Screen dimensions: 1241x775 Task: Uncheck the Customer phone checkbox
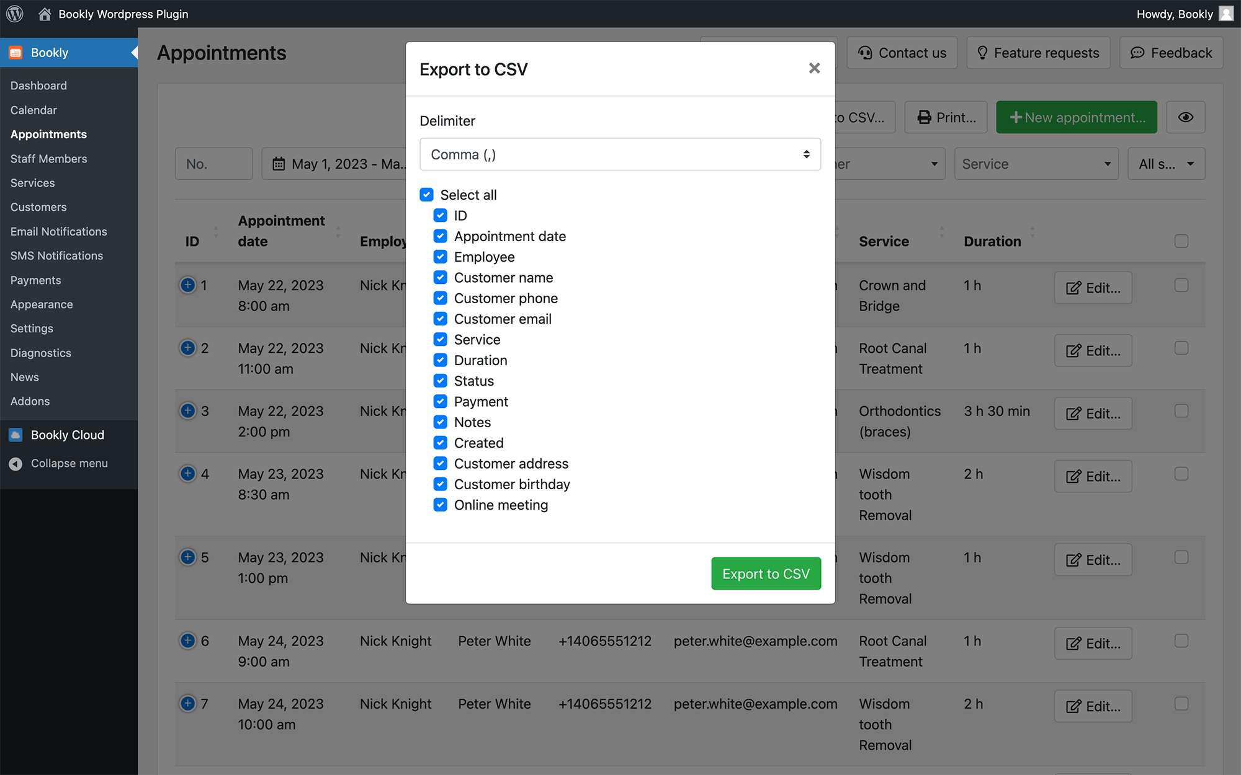pos(440,298)
